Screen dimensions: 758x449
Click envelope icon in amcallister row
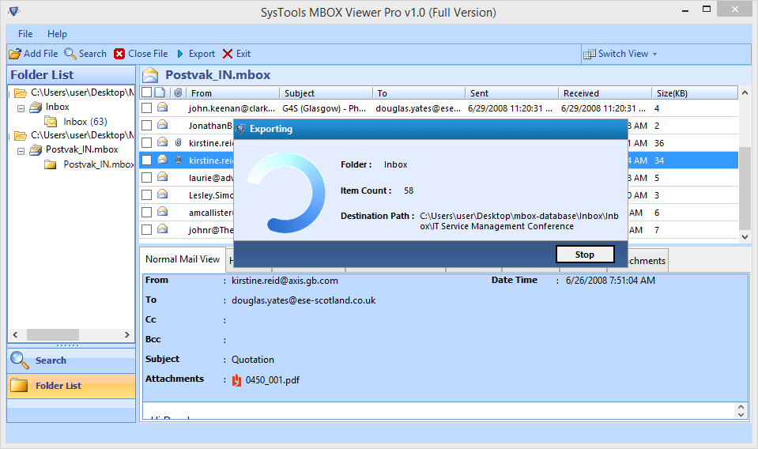(x=163, y=212)
